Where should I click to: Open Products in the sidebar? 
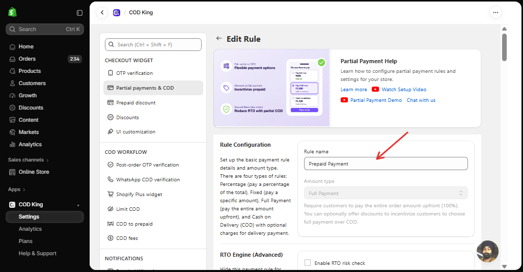45,71
